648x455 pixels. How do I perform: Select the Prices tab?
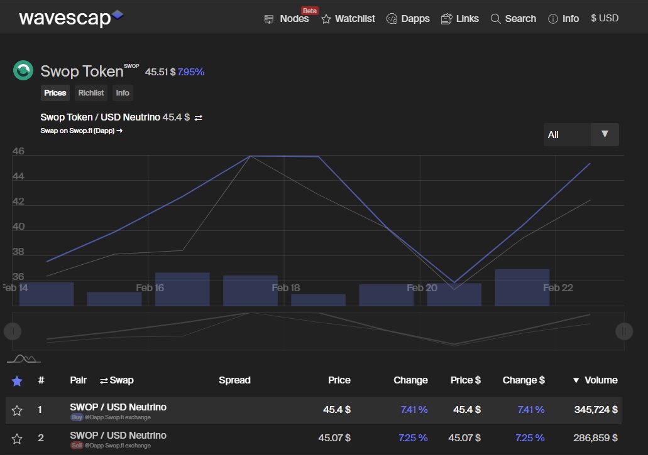(55, 93)
